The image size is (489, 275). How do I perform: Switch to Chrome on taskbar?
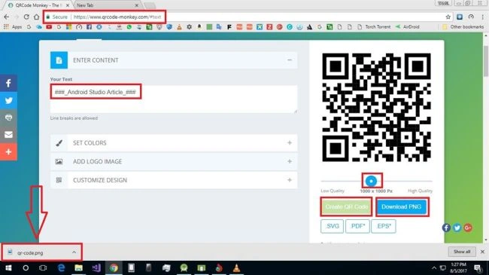114,267
